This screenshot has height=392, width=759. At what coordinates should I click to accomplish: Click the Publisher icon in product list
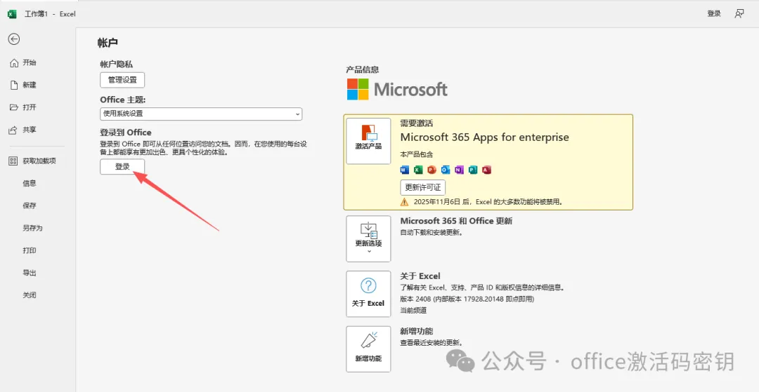click(x=473, y=170)
